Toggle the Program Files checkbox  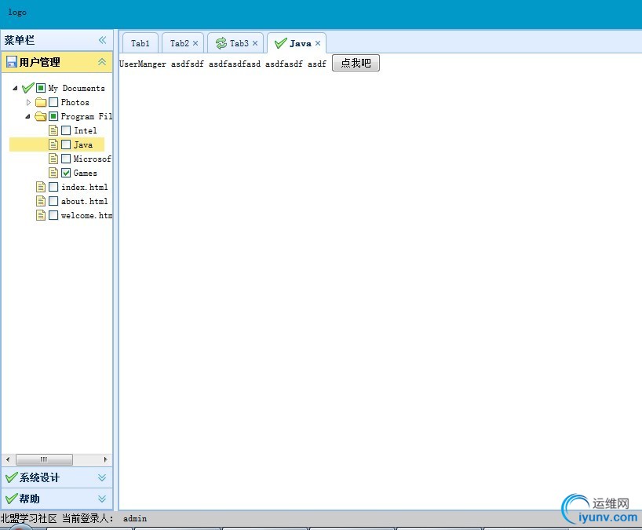(x=53, y=116)
